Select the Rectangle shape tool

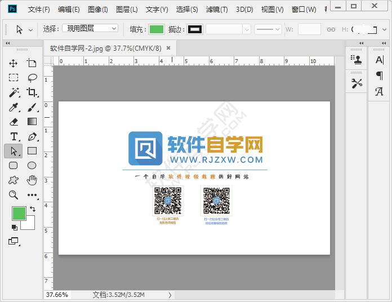(32, 151)
